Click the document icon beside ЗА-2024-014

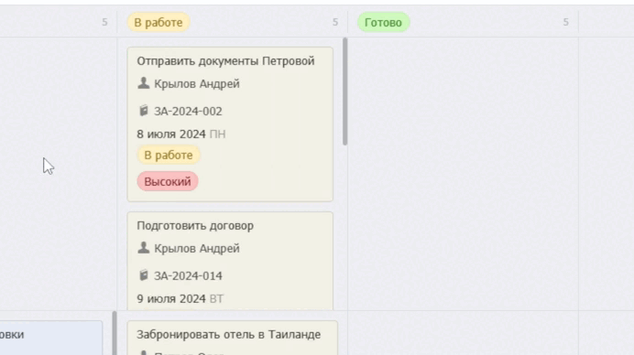[144, 275]
